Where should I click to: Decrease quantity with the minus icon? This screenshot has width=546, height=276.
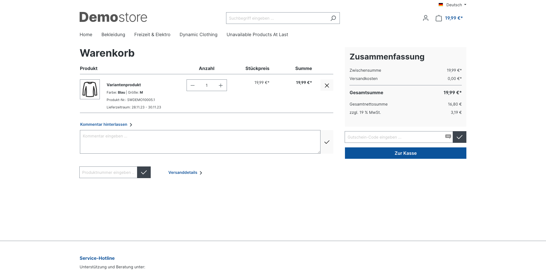point(193,85)
